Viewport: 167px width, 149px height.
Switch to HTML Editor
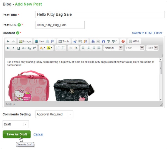click(147, 33)
